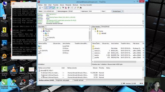Image resolution: width=165 pixels, height=92 pixels.
Task: Open the Transfer menu
Action: pyautogui.click(x=56, y=5)
